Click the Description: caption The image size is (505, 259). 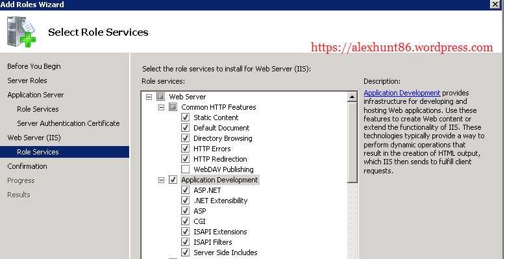pyautogui.click(x=382, y=81)
